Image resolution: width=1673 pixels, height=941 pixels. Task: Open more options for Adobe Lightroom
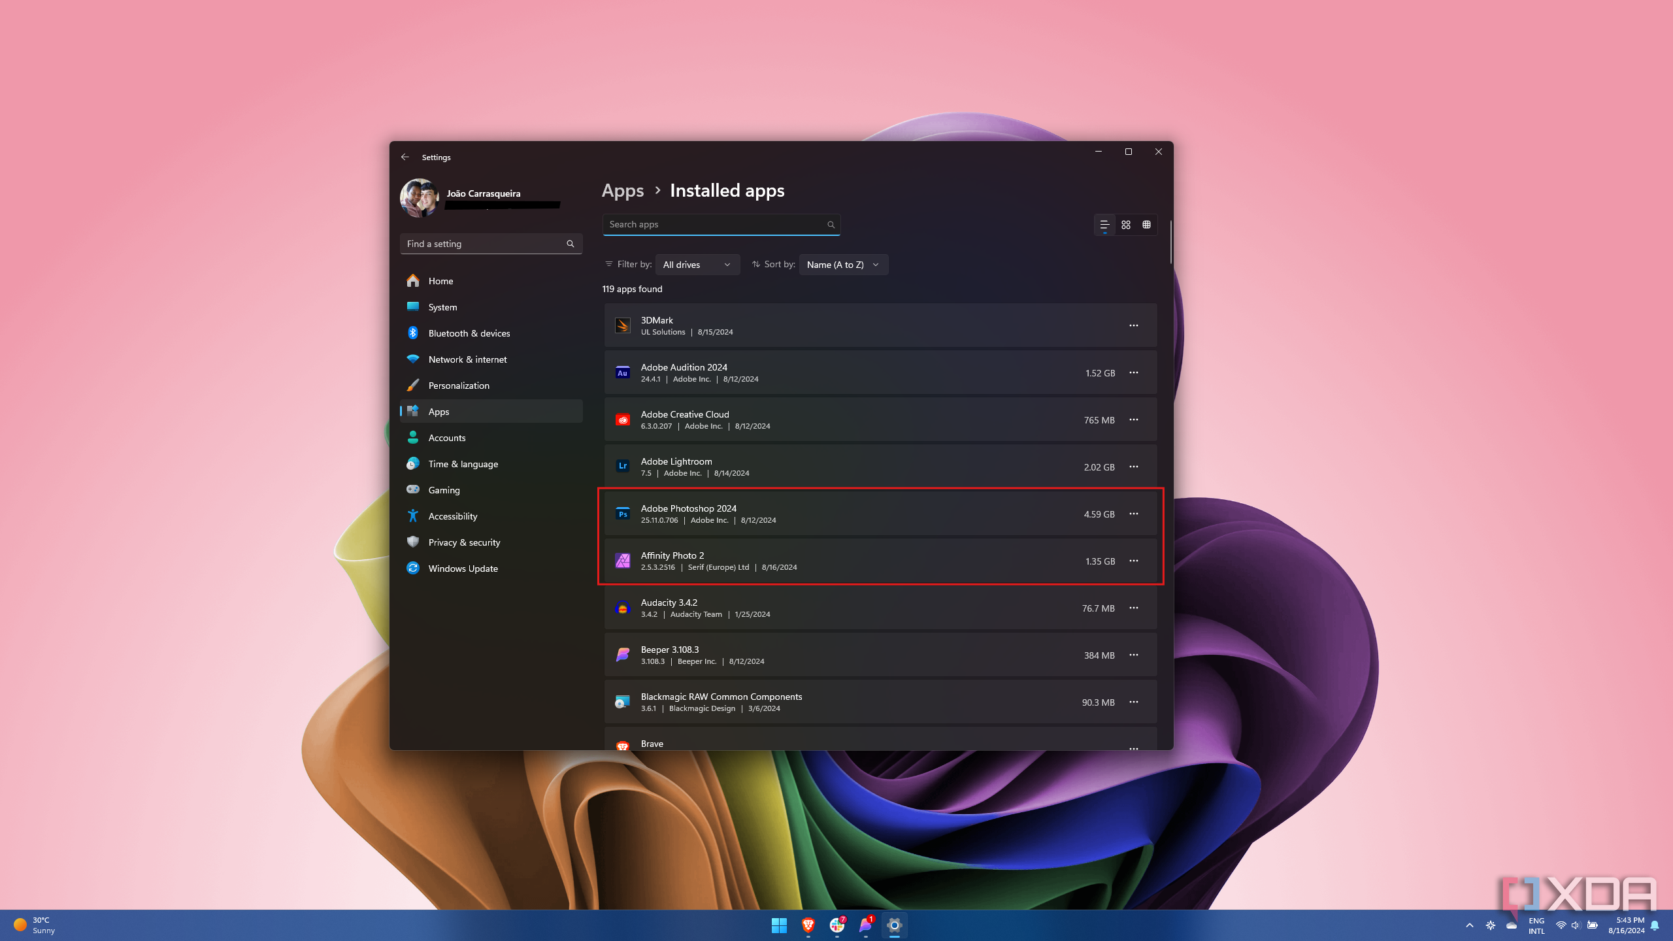[1133, 466]
